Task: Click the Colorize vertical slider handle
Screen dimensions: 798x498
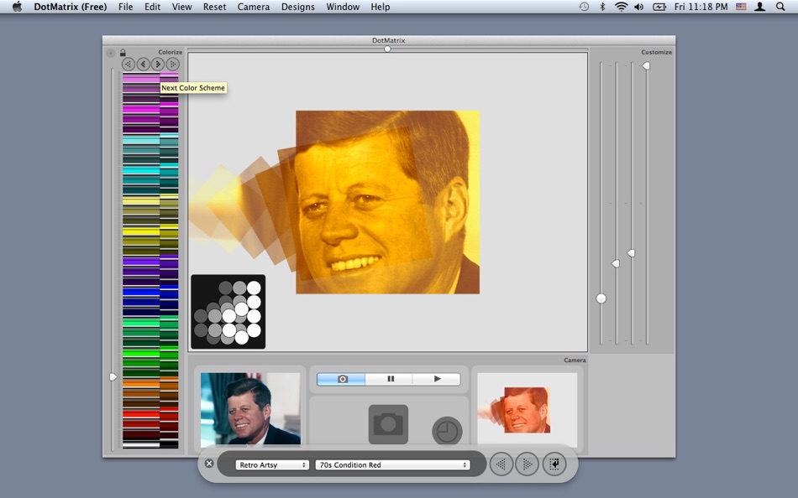Action: coord(113,377)
